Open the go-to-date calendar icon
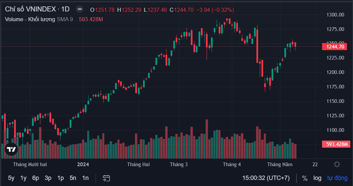The width and height of the screenshot is (353, 186). tap(106, 178)
